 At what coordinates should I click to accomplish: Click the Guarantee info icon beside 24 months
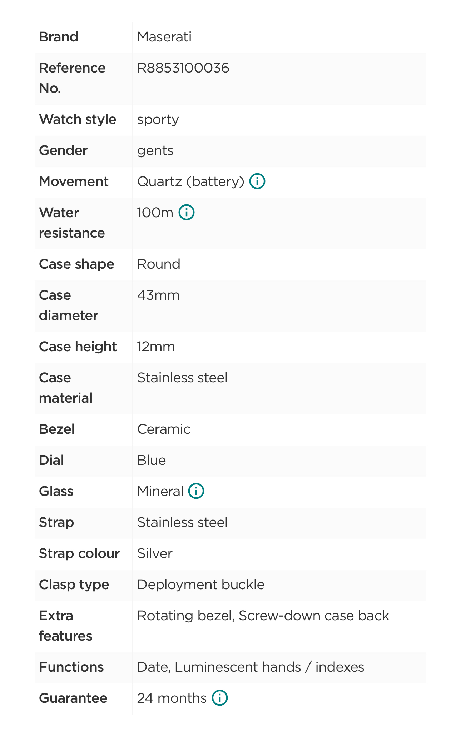[219, 698]
